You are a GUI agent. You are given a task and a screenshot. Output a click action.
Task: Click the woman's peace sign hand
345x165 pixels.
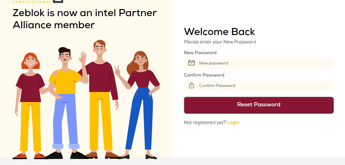tap(117, 70)
